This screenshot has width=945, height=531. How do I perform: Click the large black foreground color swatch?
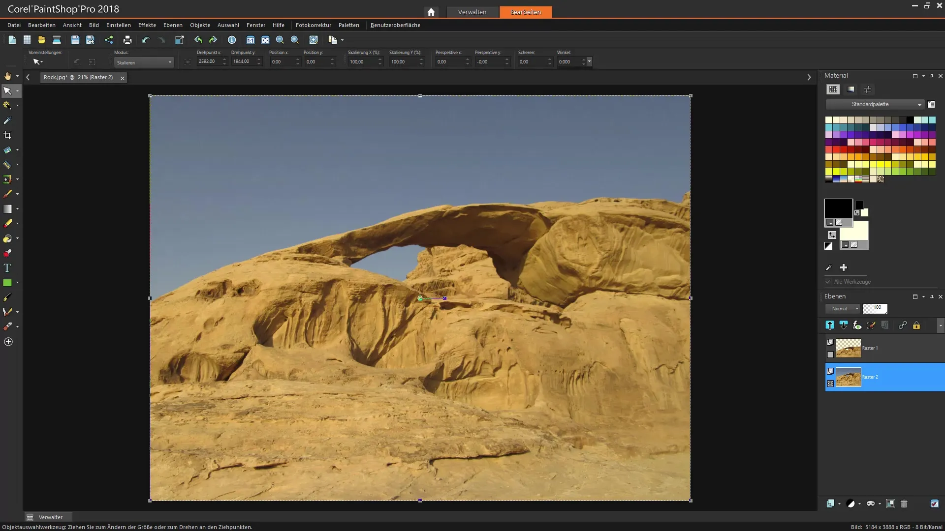[838, 208]
